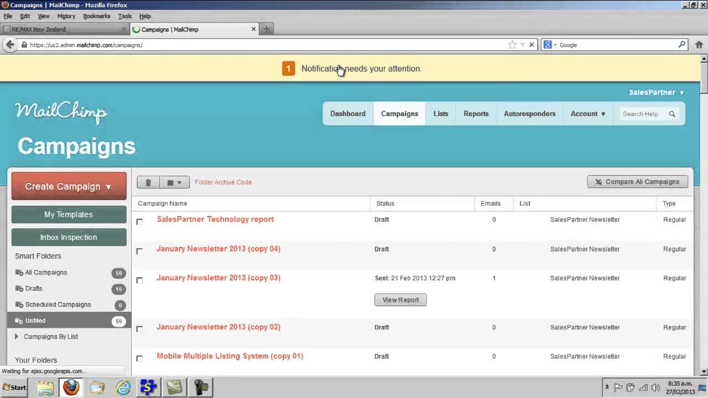Close the Campaigns | MailChimp tab

click(x=254, y=29)
